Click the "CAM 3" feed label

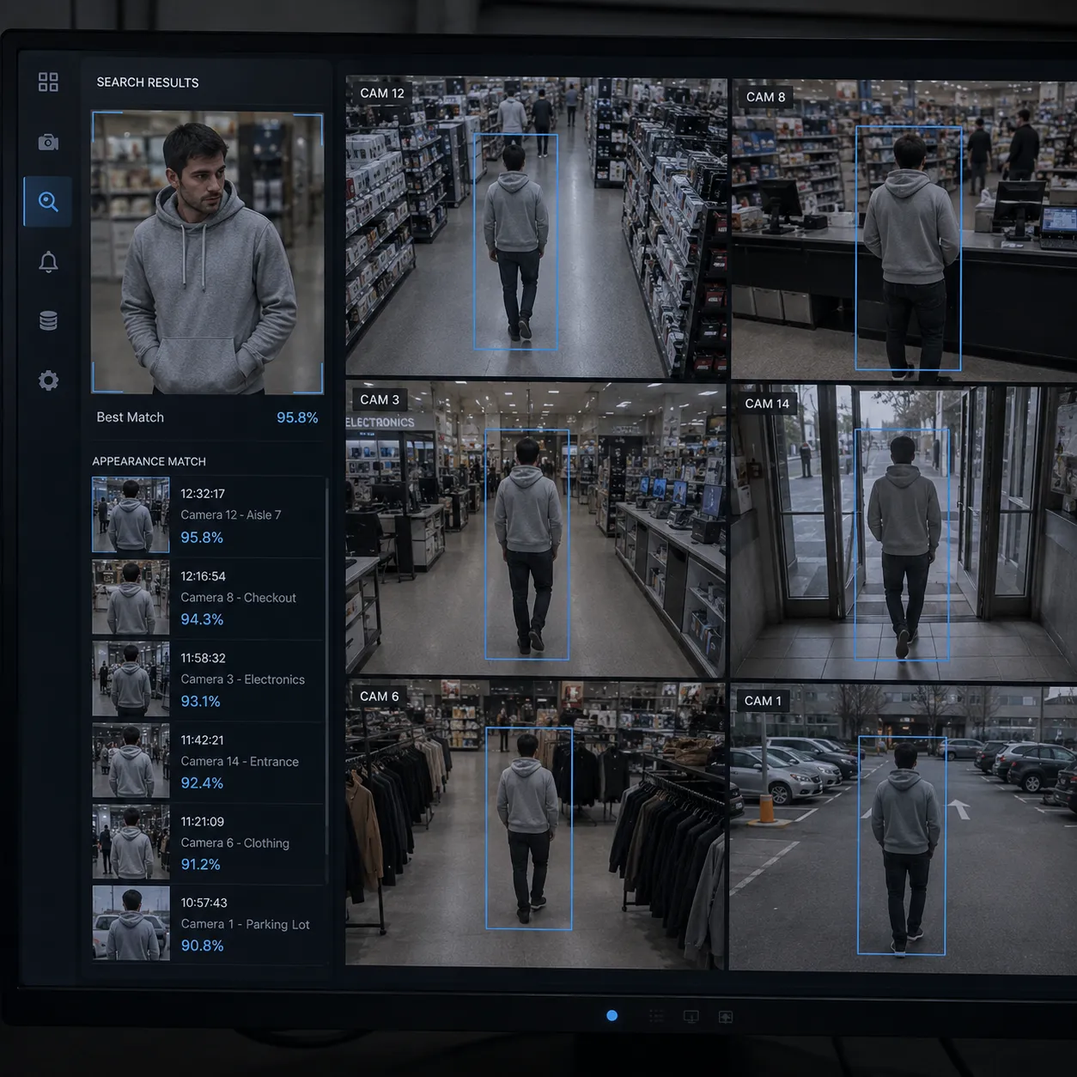(380, 399)
